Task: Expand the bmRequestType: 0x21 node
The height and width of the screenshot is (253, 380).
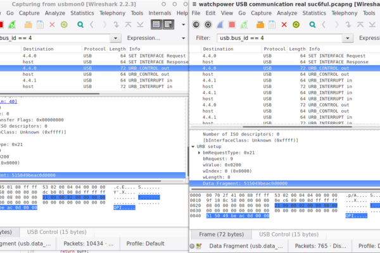Action: pos(199,152)
